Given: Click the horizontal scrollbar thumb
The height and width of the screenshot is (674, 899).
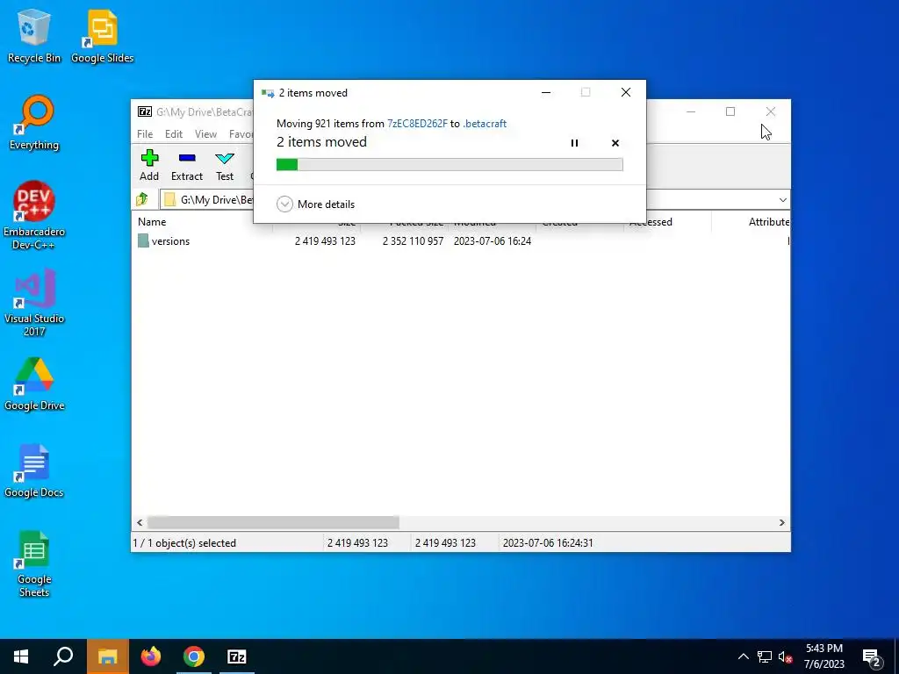Looking at the screenshot, I should point(274,523).
